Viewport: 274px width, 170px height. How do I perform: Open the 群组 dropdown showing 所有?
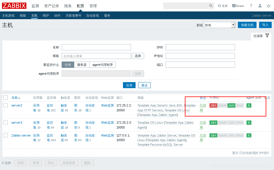[x=220, y=25]
